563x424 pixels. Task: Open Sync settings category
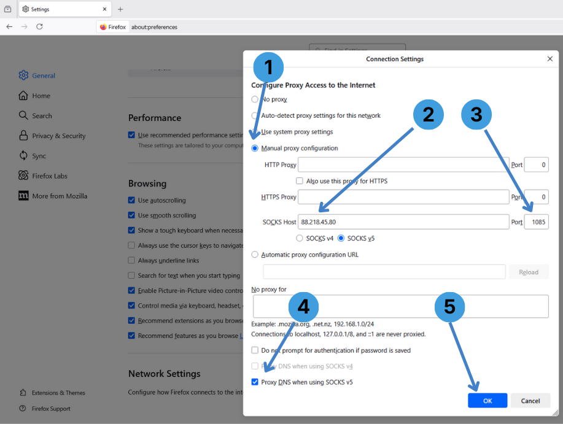pyautogui.click(x=33, y=156)
